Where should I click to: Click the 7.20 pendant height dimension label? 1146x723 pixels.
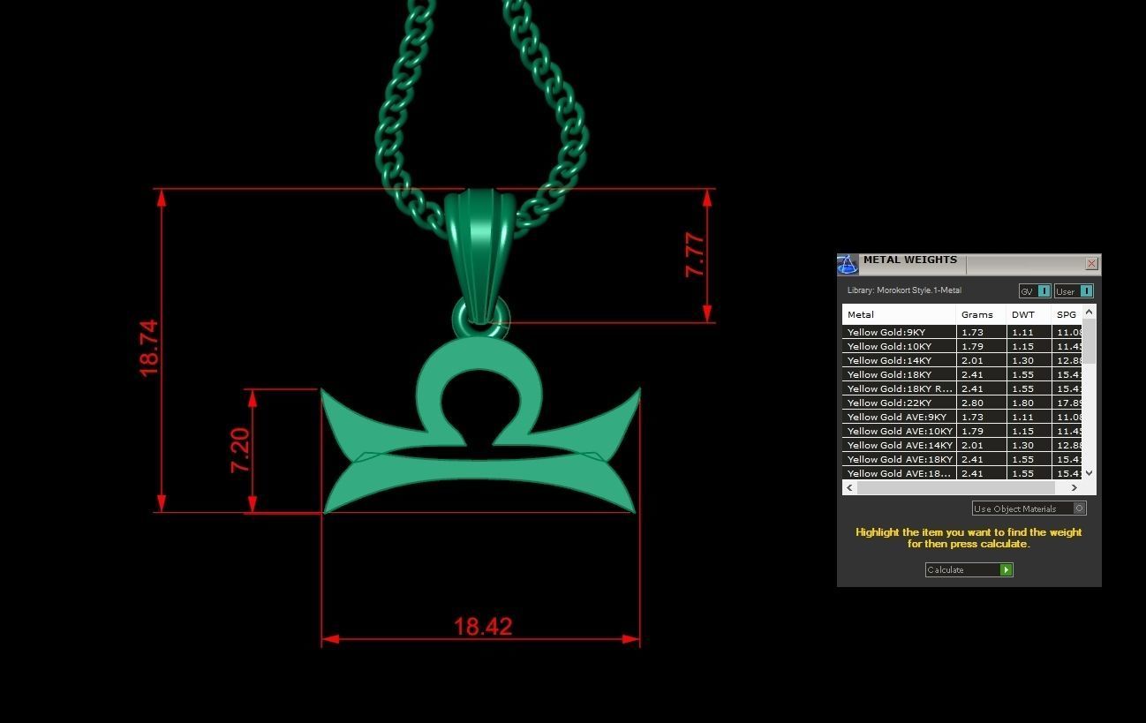240,449
